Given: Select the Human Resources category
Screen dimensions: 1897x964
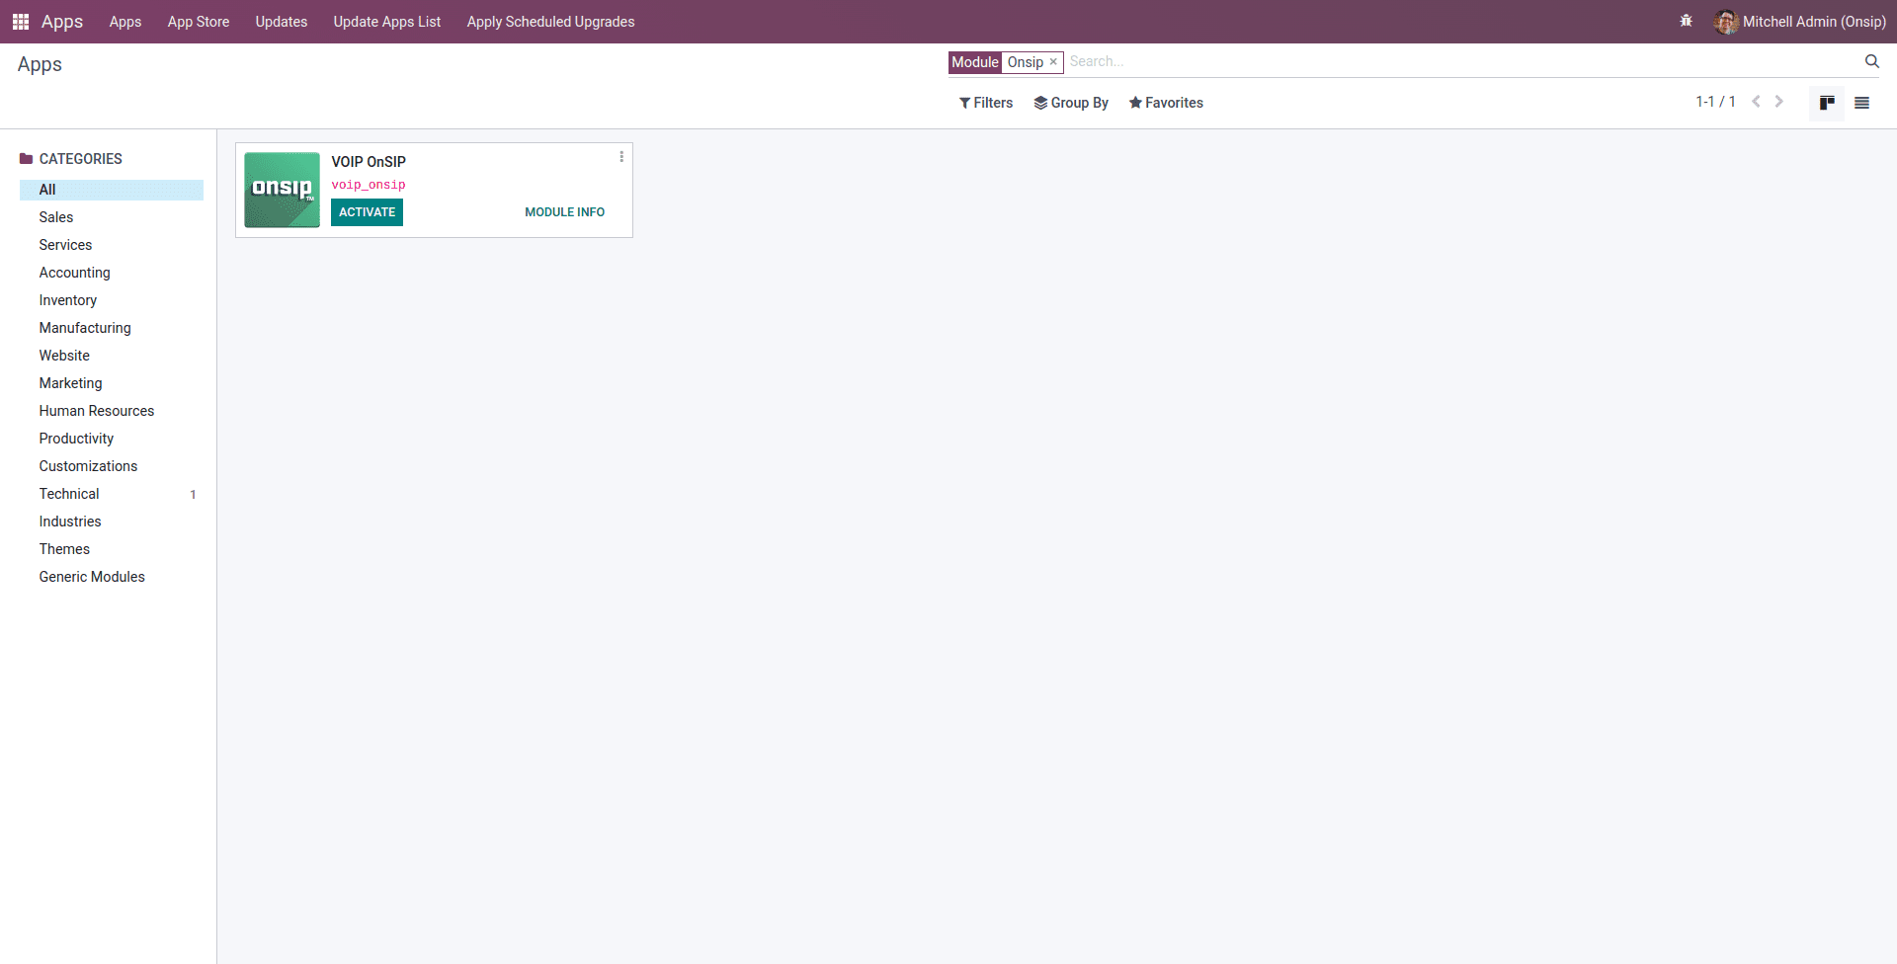Looking at the screenshot, I should 112,411.
